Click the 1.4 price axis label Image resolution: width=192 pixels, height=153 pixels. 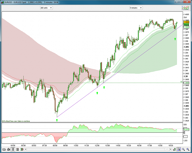(185, 18)
